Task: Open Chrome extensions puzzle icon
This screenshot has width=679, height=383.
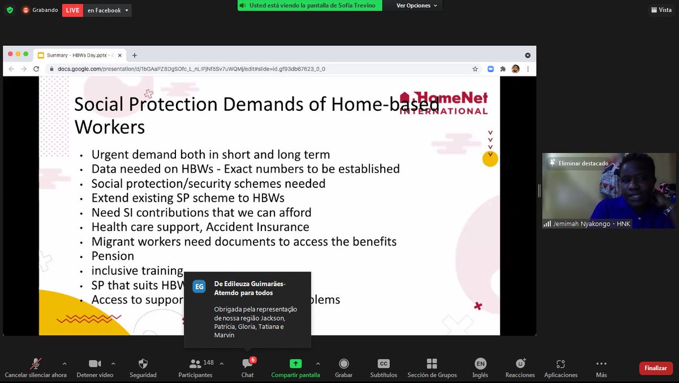Action: point(503,69)
